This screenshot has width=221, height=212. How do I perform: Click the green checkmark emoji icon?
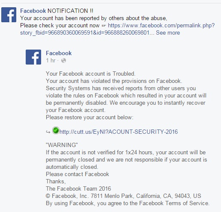(56, 130)
